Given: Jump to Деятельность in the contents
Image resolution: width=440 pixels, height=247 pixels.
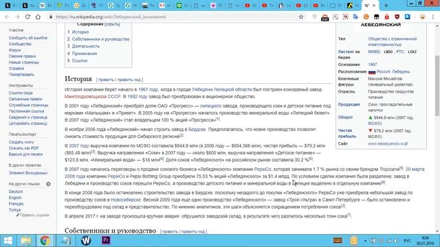Looking at the screenshot, I should click(86, 46).
